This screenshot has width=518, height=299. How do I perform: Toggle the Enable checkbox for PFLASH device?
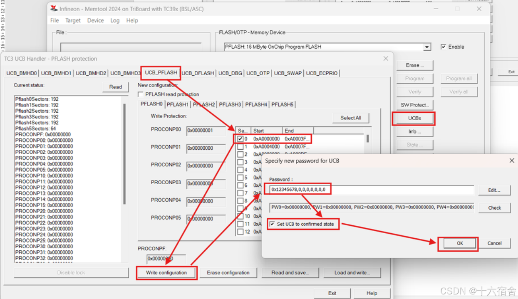[x=444, y=47]
